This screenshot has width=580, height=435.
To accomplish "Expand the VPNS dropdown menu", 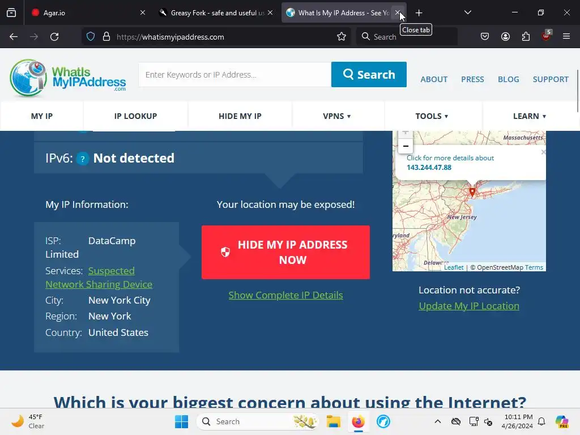I will (x=336, y=116).
